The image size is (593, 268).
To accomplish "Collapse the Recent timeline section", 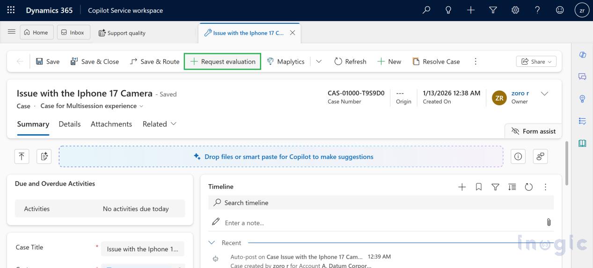I will pyautogui.click(x=212, y=243).
